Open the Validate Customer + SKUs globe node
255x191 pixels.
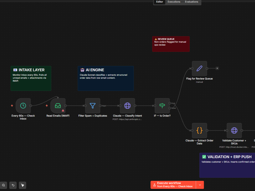pos(234,130)
